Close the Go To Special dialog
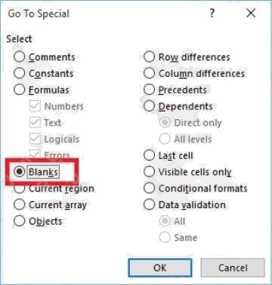272x285 pixels. 251,13
